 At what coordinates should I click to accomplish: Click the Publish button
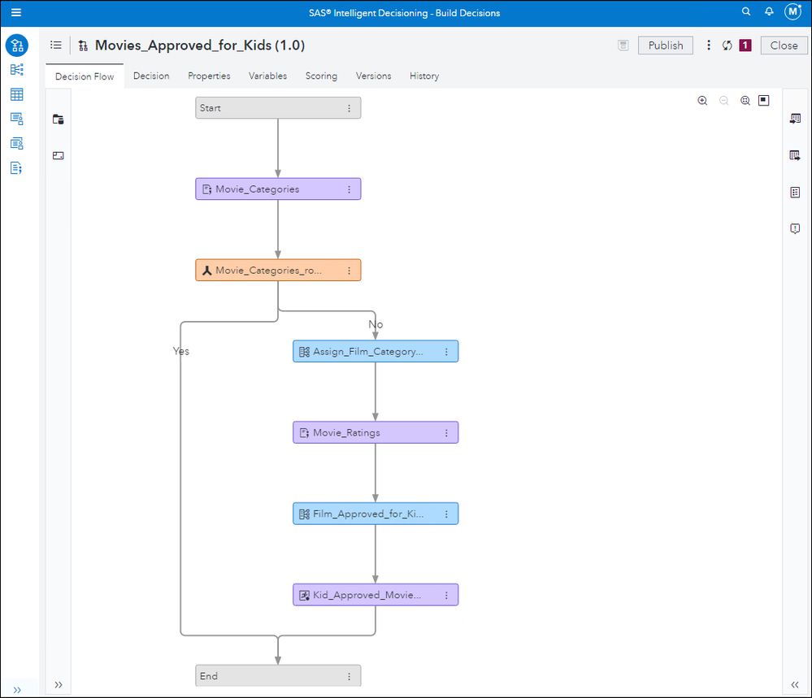pos(666,46)
